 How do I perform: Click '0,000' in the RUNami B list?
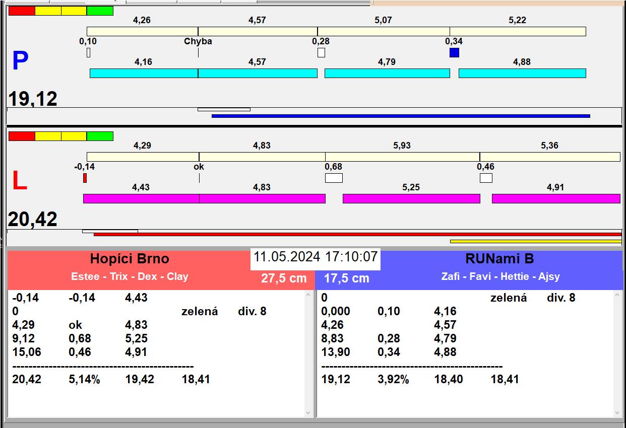pos(335,311)
